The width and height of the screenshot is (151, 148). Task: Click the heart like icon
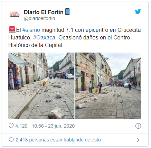11,126
